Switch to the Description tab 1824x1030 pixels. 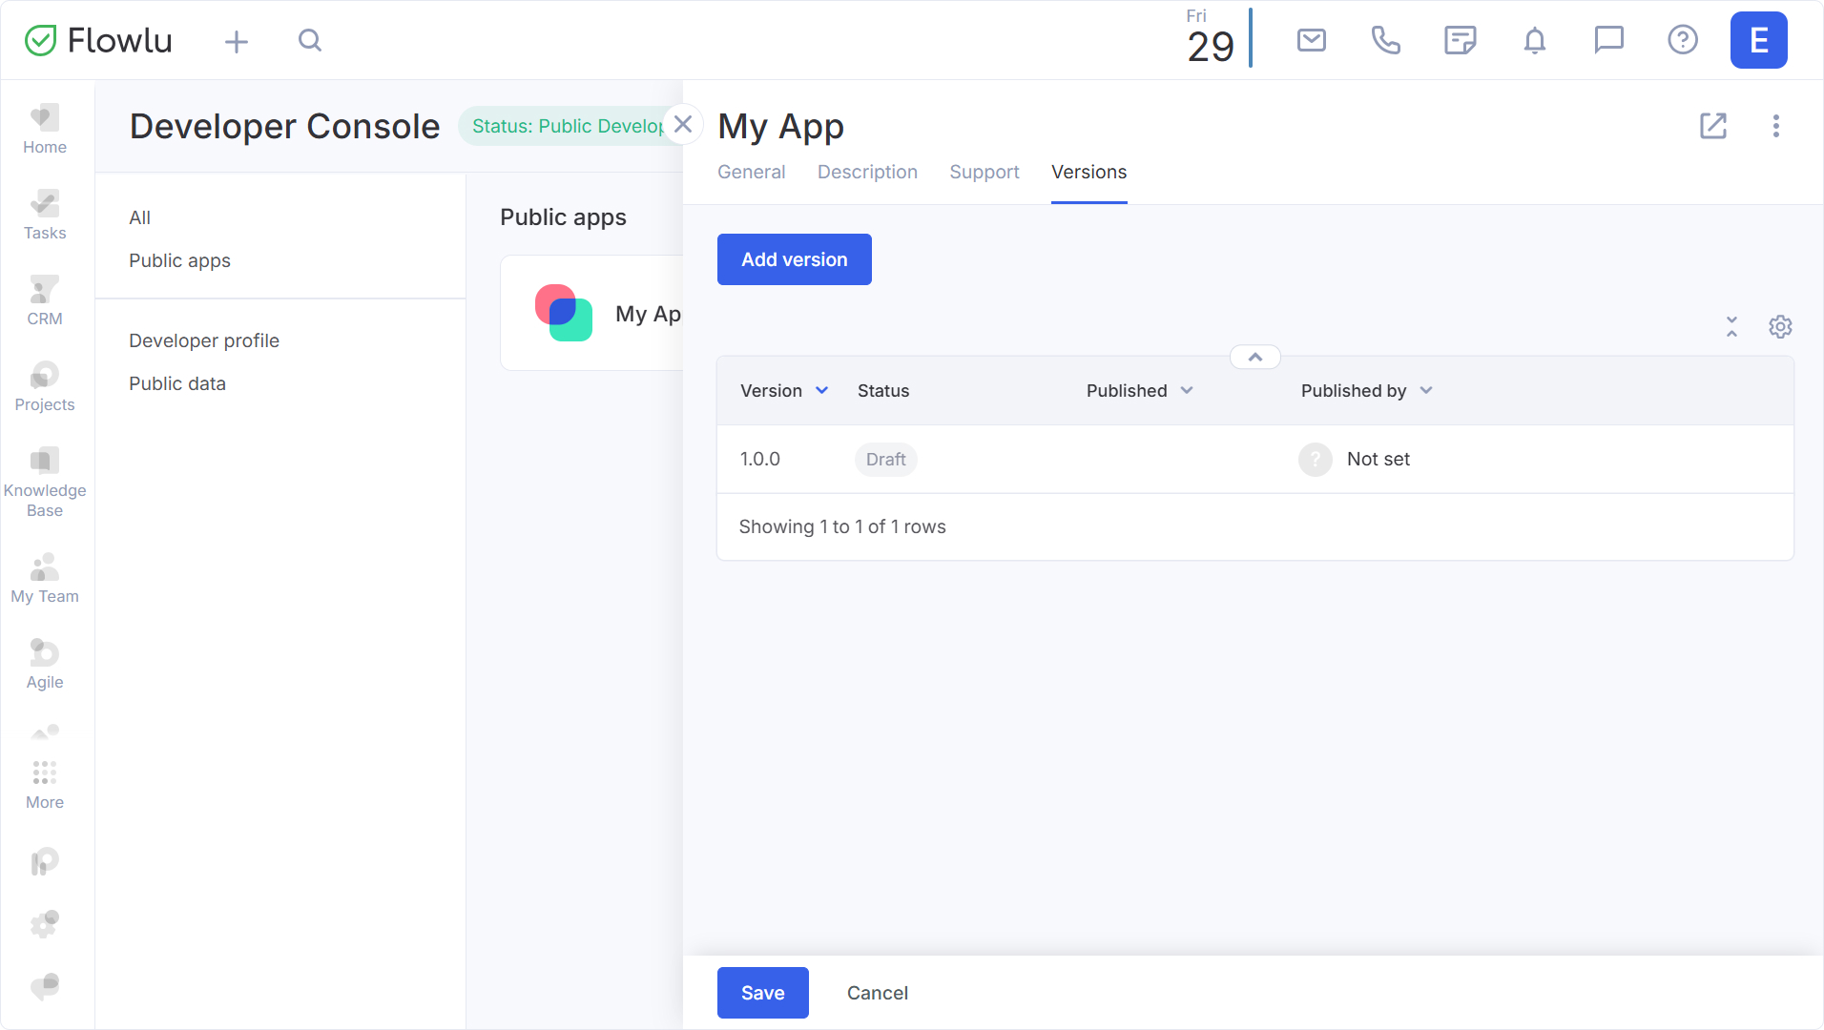coord(867,172)
